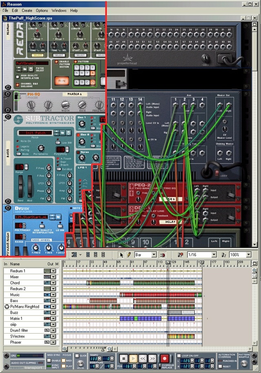Click the quantize strength note icon
Screen dimensions: 261x373
pyautogui.click(x=223, y=255)
